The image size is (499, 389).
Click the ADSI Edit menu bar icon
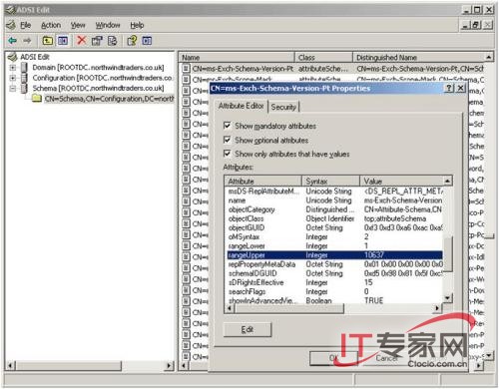[x=11, y=25]
